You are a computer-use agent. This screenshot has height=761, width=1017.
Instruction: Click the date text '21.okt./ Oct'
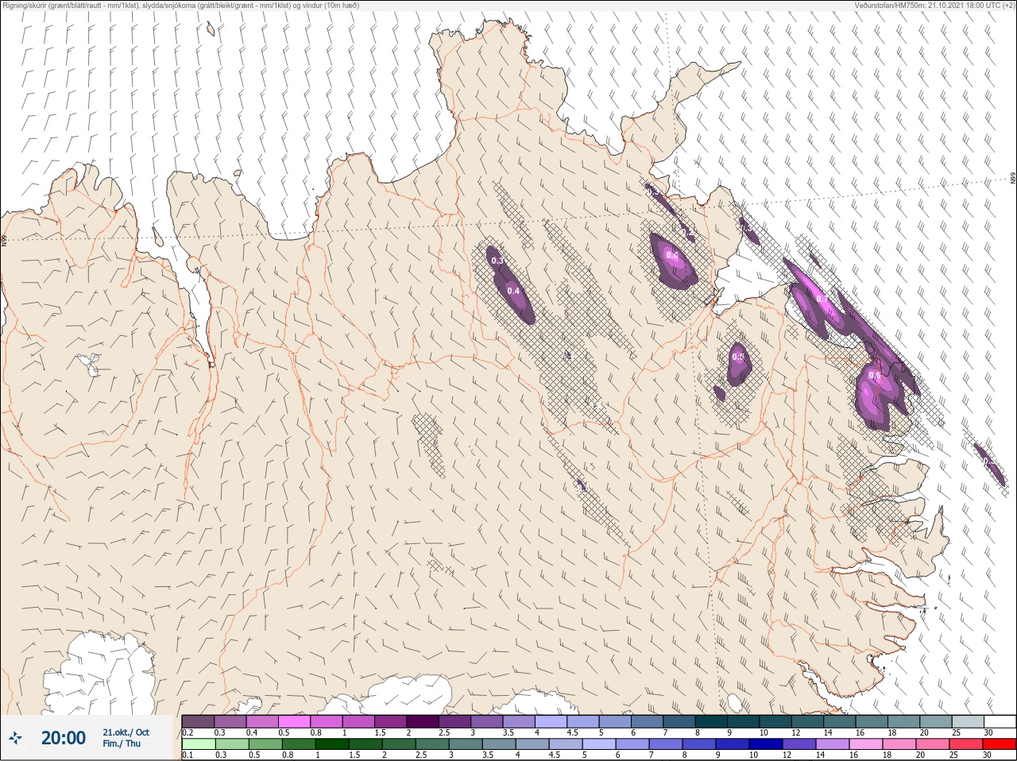[126, 732]
